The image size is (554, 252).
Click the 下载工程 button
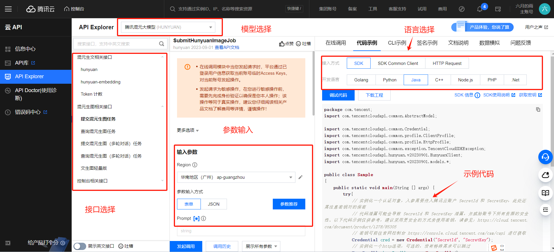click(x=374, y=95)
